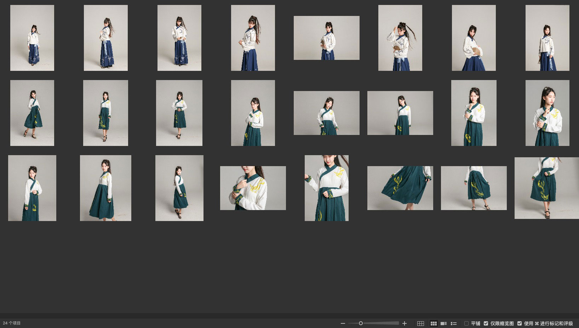Select the last thumbnail in the top row
The width and height of the screenshot is (579, 328).
pos(547,38)
